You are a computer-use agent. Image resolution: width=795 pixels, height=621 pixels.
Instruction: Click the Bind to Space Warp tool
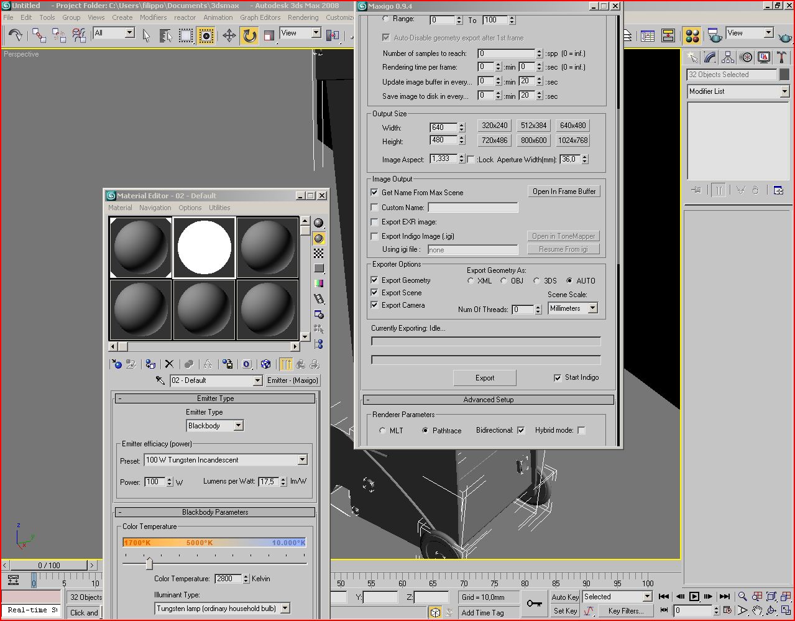(x=79, y=35)
